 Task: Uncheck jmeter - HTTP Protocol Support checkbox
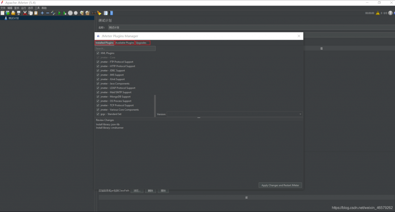click(98, 66)
